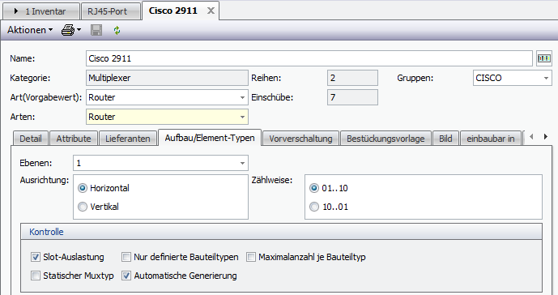Open the Bild tab
The width and height of the screenshot is (558, 295).
(x=445, y=139)
